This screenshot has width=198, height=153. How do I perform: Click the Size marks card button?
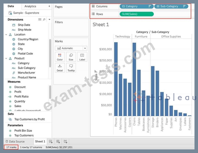tap(71, 57)
